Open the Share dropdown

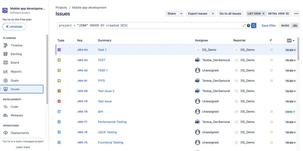pos(174,14)
